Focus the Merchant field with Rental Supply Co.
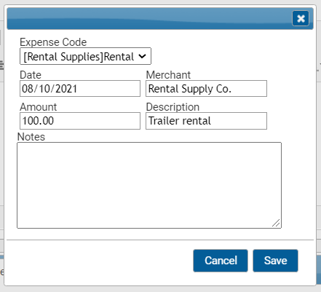Image resolution: width=321 pixels, height=292 pixels. click(206, 89)
